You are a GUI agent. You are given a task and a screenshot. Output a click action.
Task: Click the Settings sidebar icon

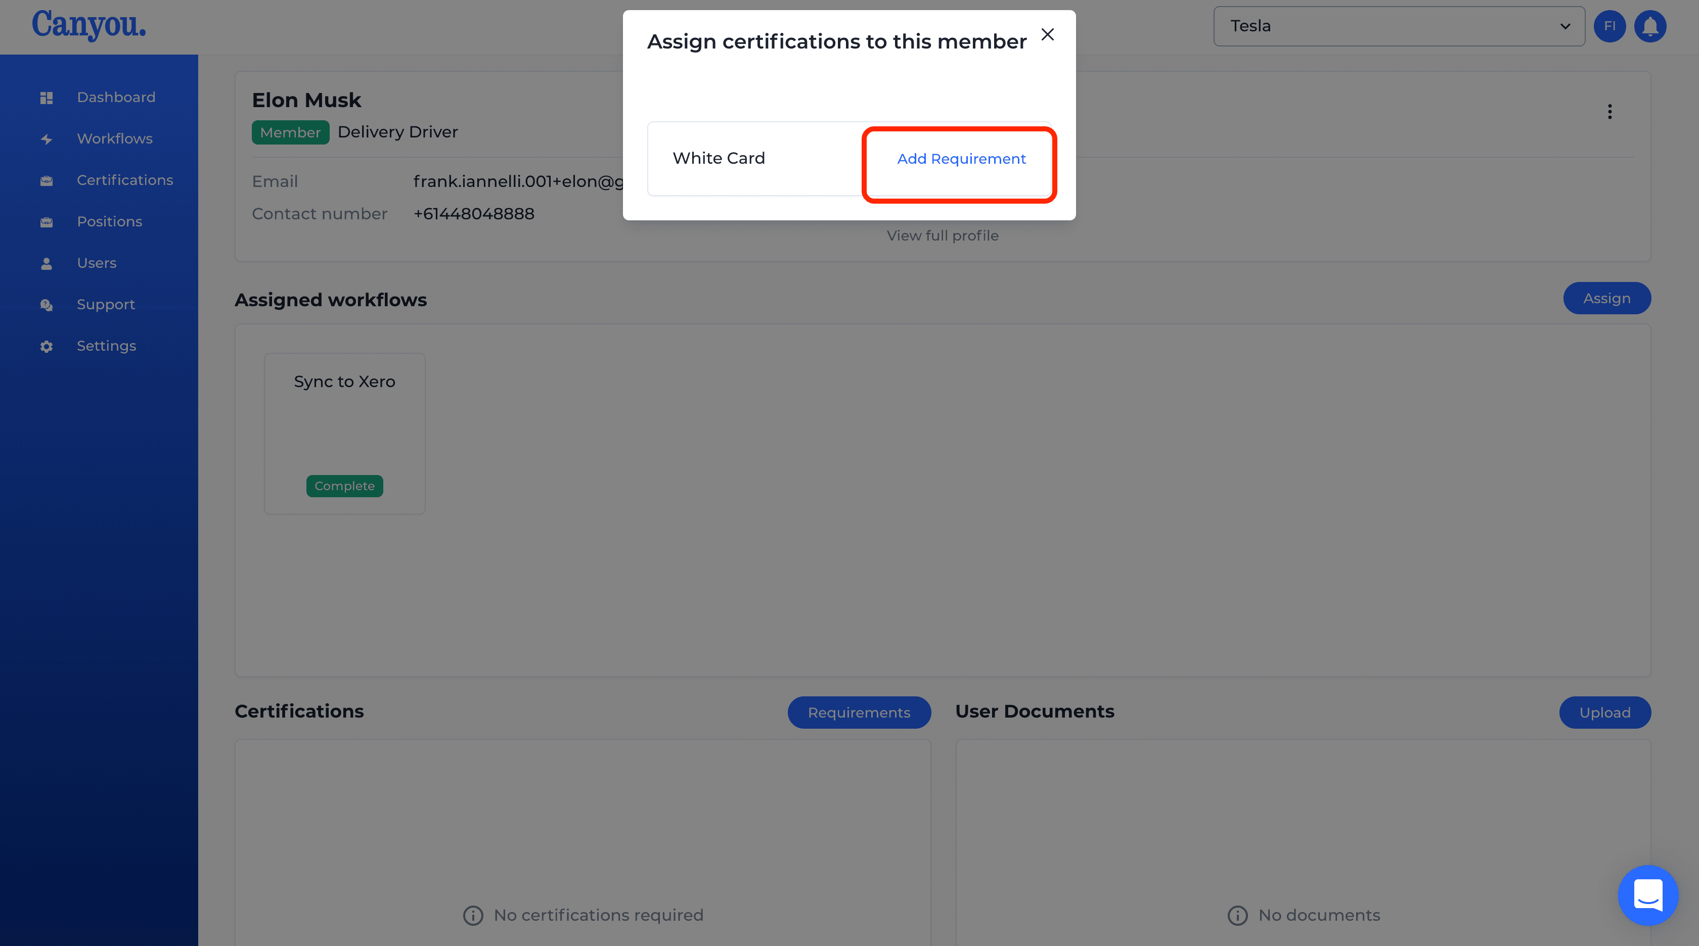[x=46, y=346]
